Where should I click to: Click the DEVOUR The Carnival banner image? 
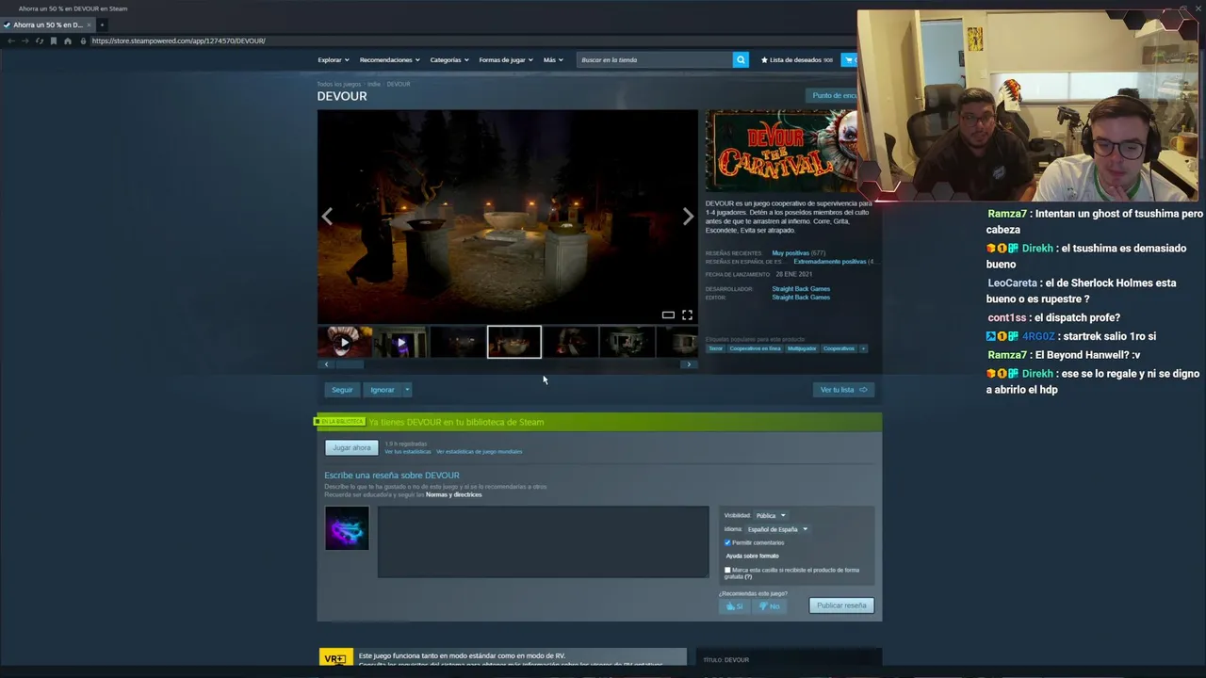tap(781, 151)
